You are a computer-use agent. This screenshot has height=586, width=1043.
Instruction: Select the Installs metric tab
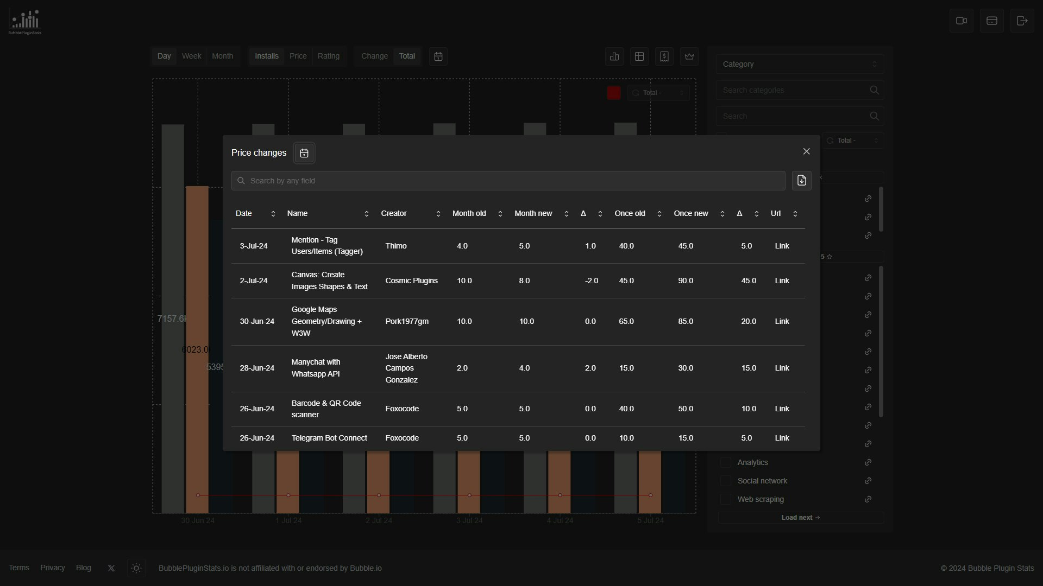pyautogui.click(x=267, y=56)
